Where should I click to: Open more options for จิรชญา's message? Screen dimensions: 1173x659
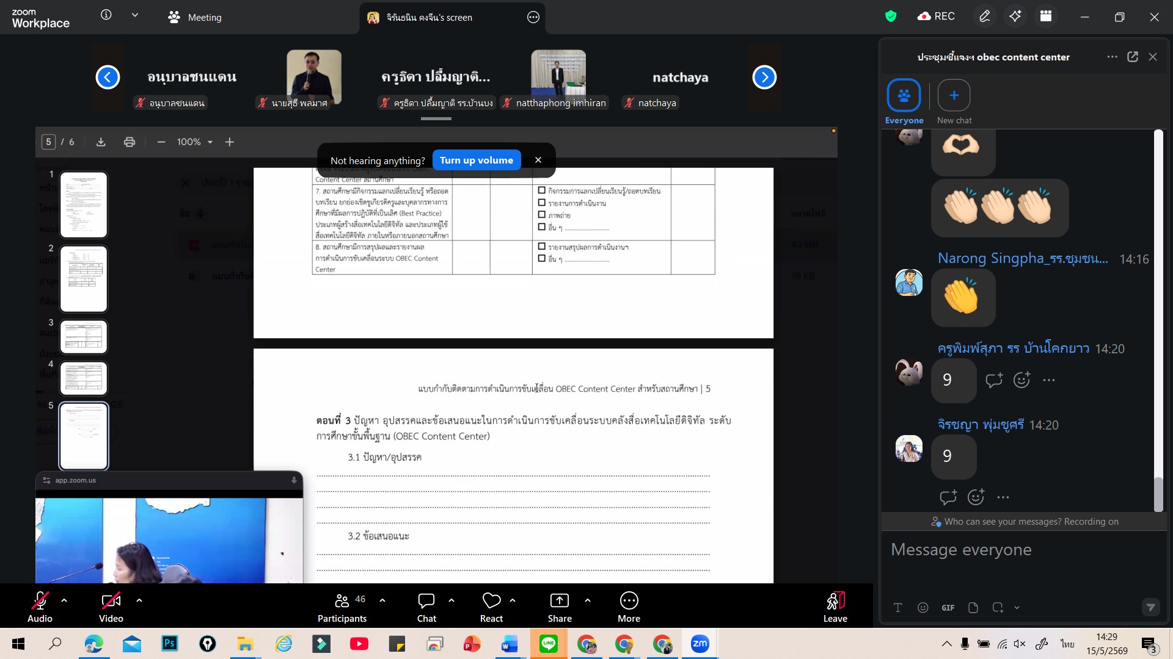tap(1003, 497)
